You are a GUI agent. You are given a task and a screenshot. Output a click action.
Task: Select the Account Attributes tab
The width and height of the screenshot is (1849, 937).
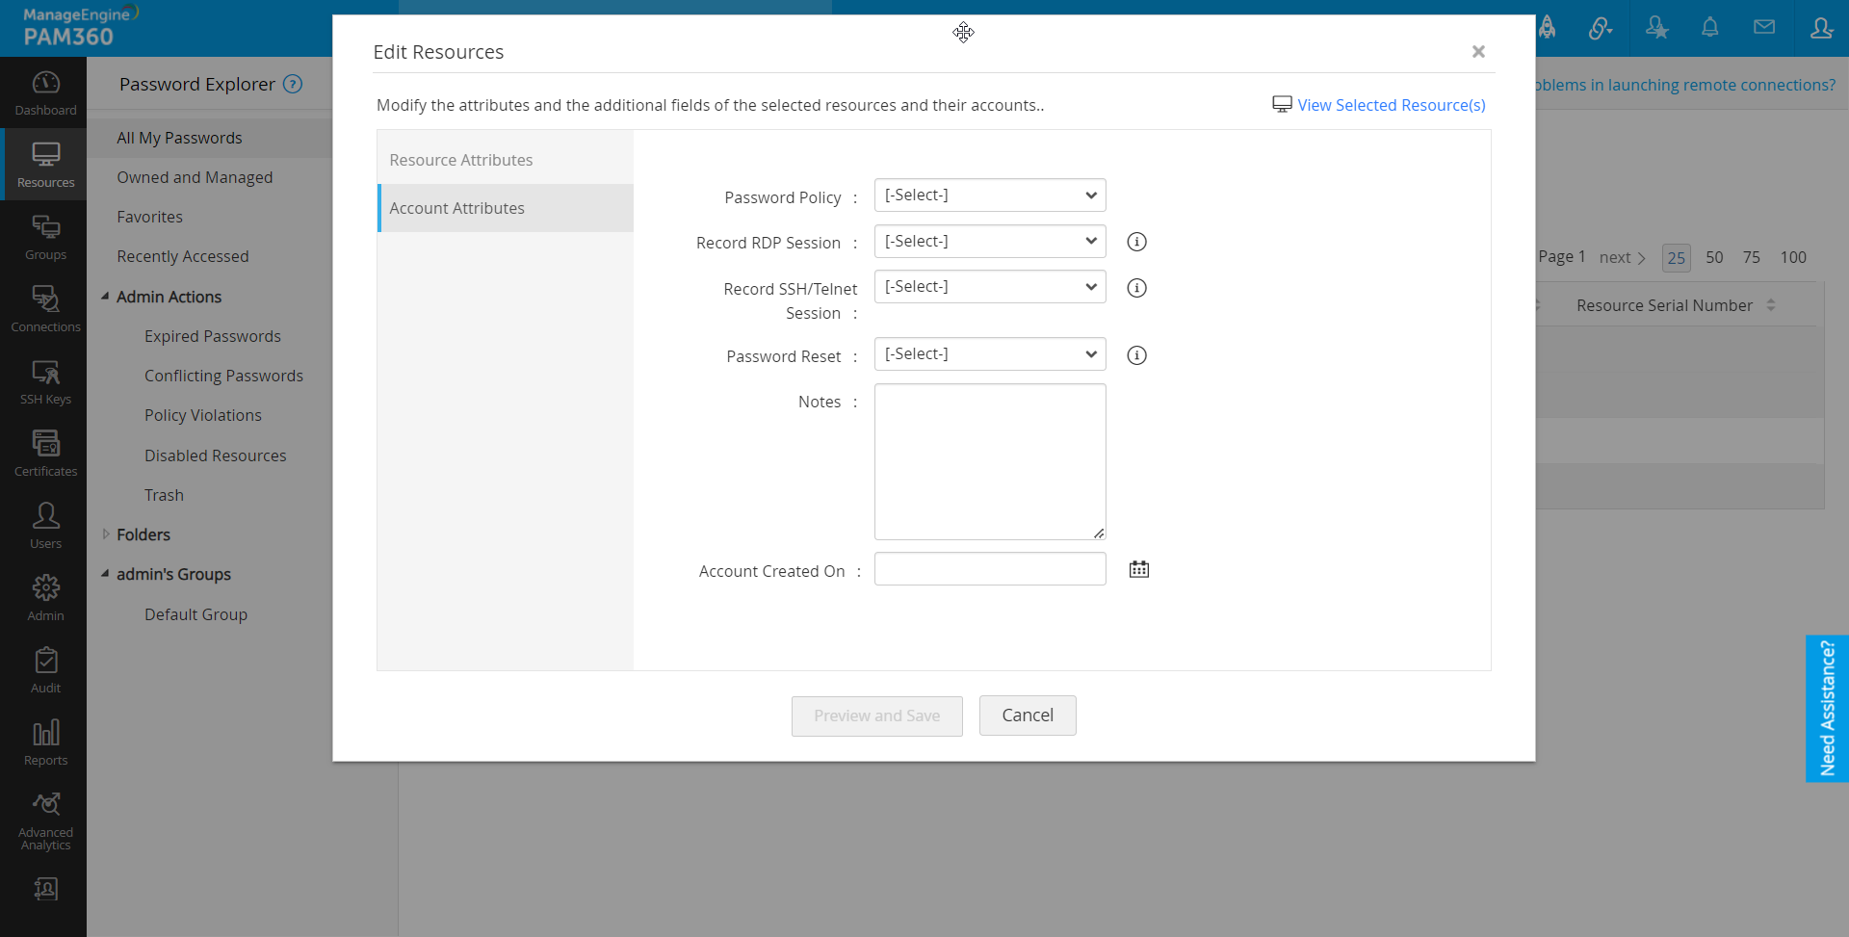pyautogui.click(x=505, y=208)
